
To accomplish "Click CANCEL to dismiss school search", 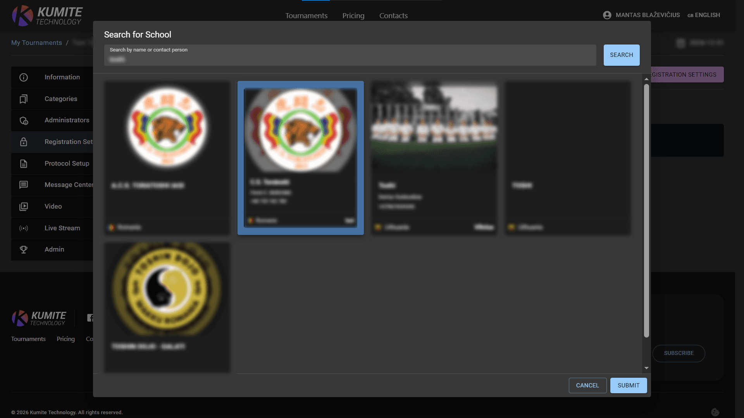I will 587,385.
